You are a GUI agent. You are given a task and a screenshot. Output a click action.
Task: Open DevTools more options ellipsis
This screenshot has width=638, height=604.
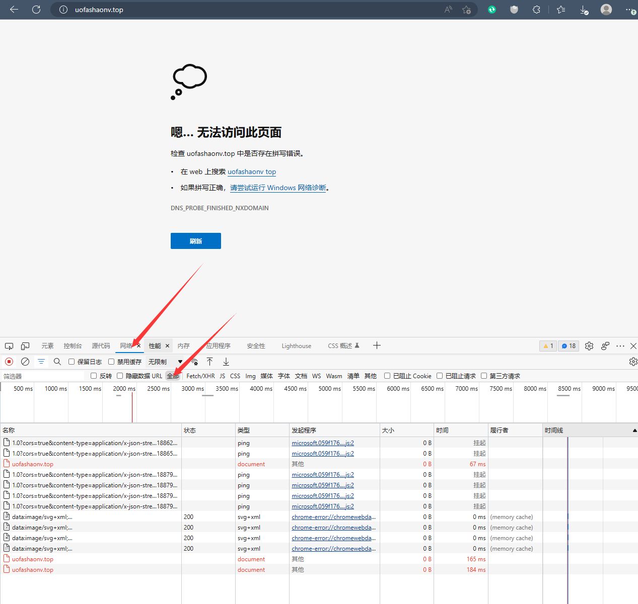(620, 346)
